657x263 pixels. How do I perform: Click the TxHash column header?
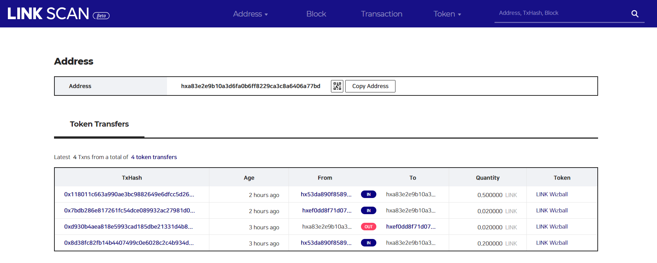pos(132,178)
